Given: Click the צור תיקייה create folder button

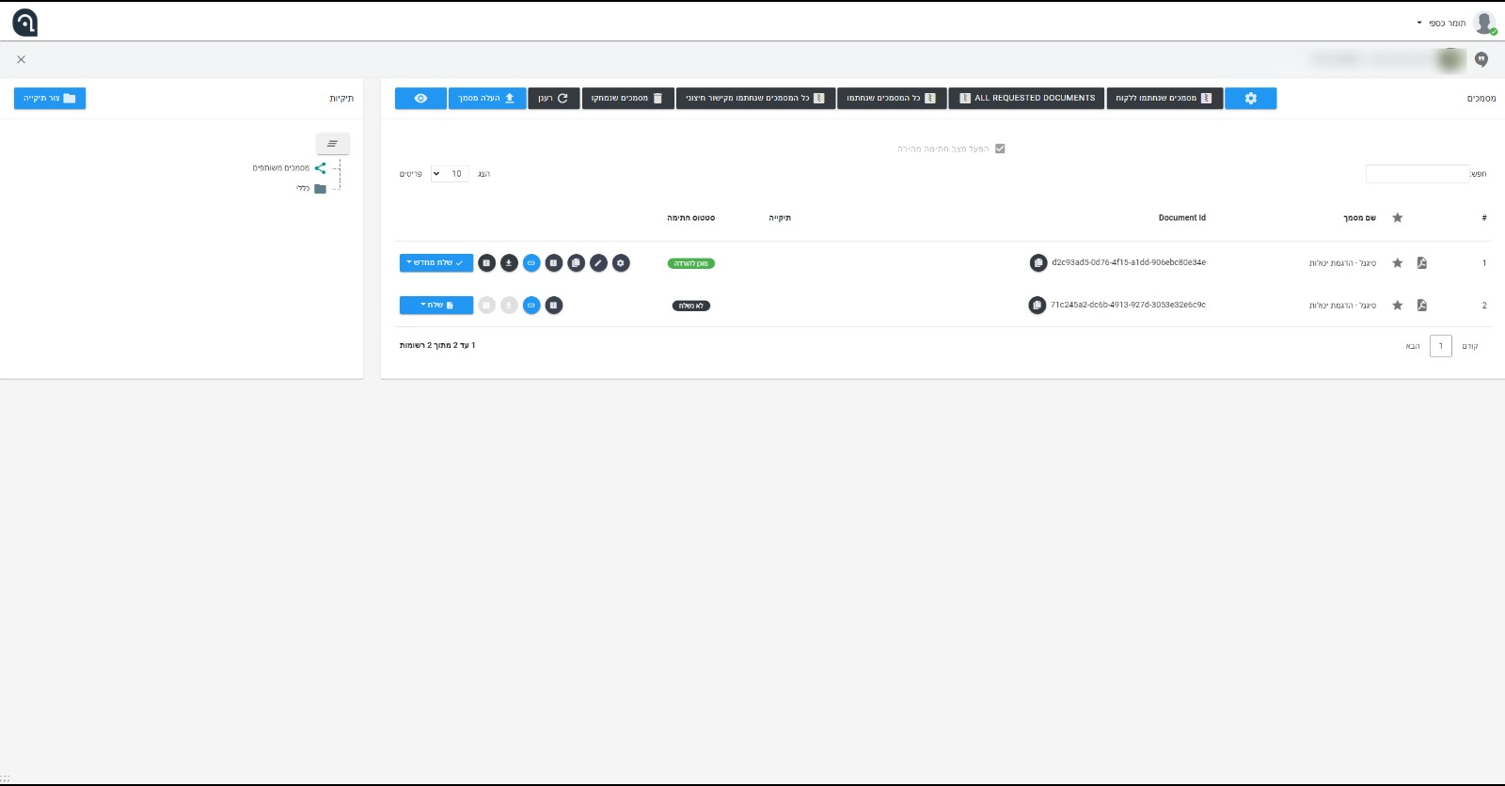Looking at the screenshot, I should pos(50,98).
